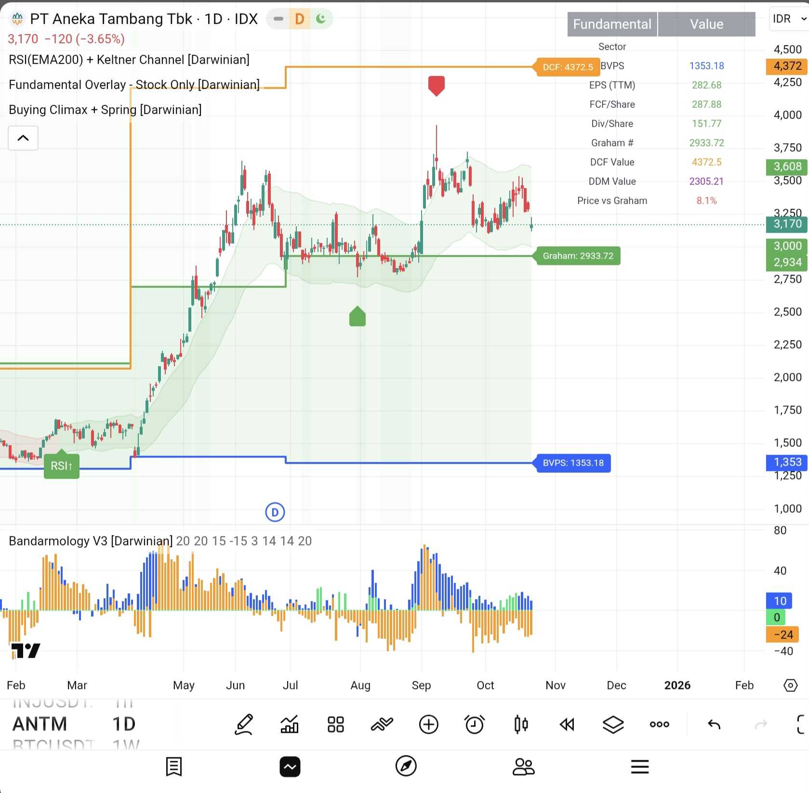Select the active chart tab icon
Image resolution: width=809 pixels, height=793 pixels.
coord(290,767)
